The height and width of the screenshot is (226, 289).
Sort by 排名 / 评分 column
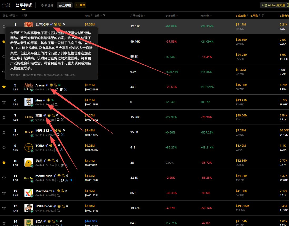click(10, 16)
